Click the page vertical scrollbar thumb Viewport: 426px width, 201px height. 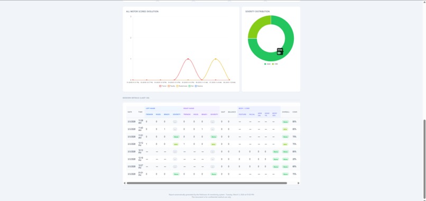coord(424,159)
